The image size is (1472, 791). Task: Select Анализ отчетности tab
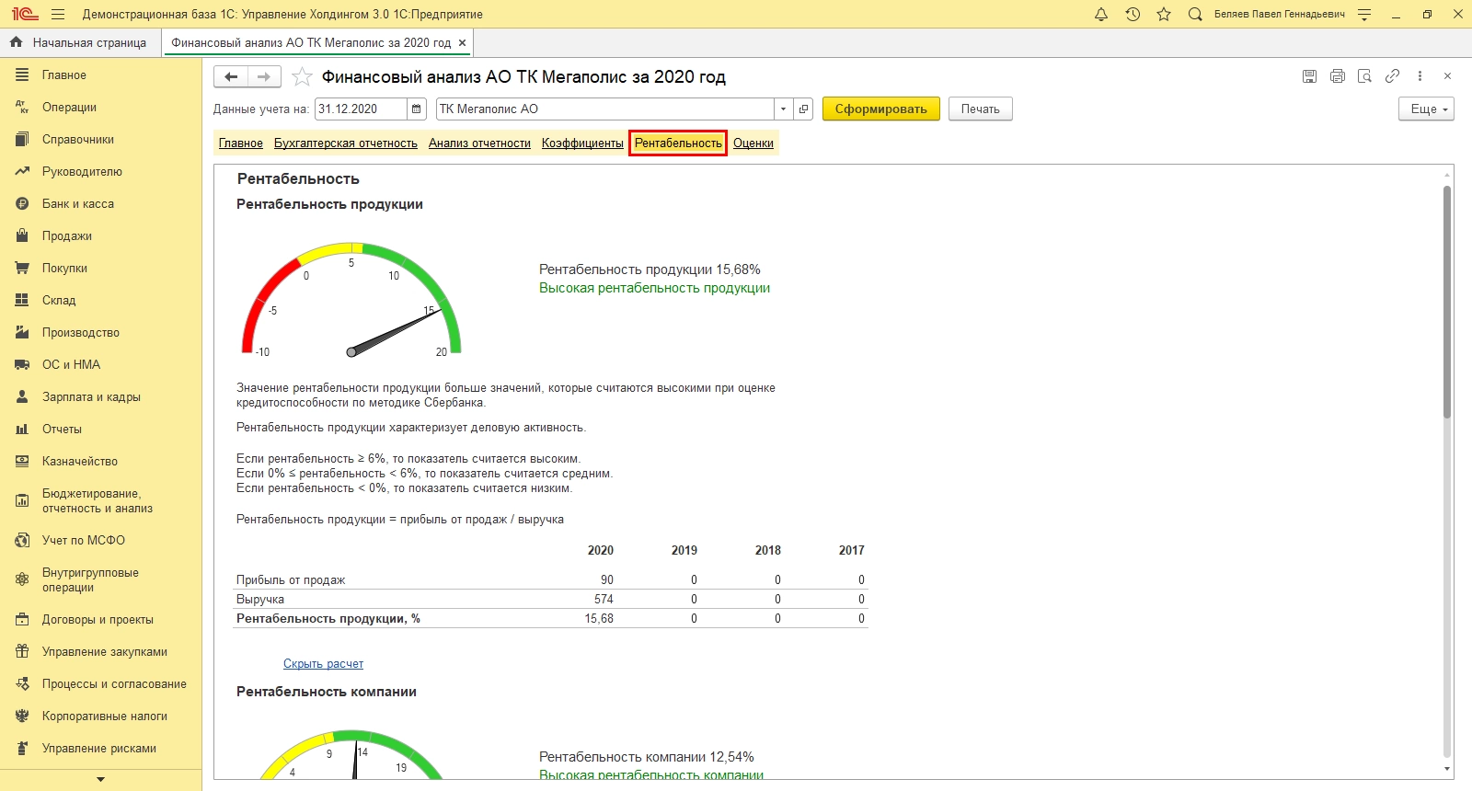[479, 143]
